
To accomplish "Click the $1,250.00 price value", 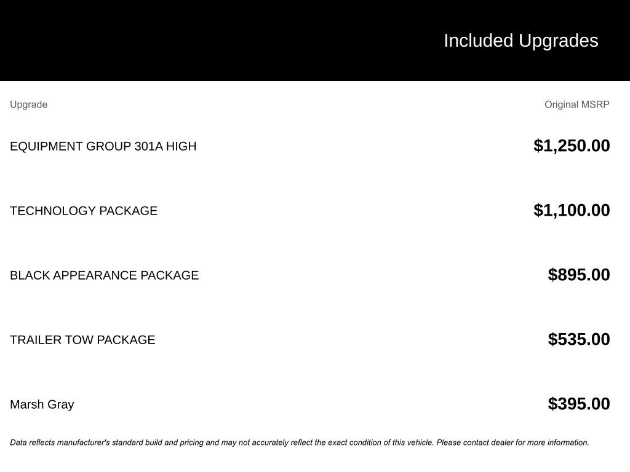I will click(572, 146).
